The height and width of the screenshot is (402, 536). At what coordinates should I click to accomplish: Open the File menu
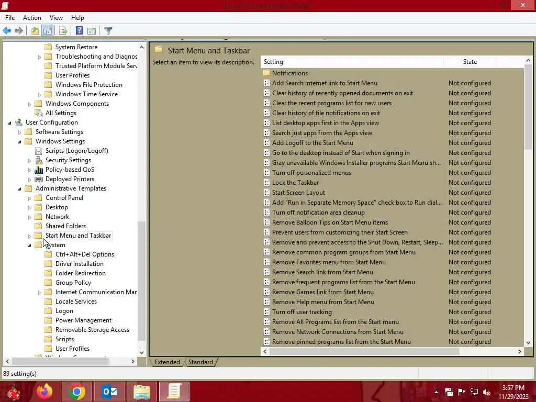point(10,18)
